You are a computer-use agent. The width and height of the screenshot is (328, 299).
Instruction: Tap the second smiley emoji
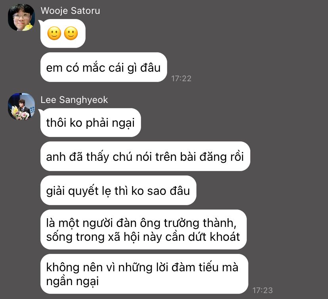point(71,33)
